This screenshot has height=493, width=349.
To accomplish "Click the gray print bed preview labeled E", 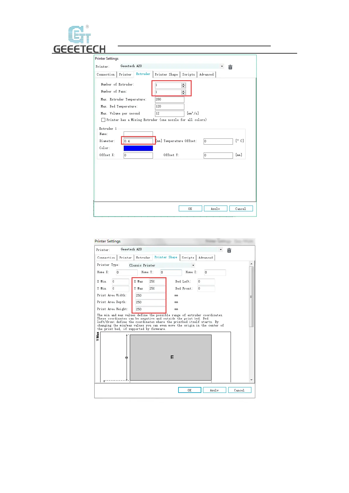I will (171, 357).
